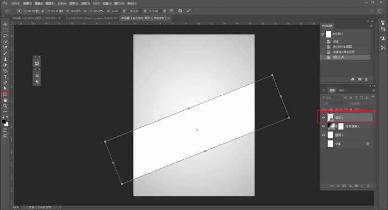Commit transform with the checkmark icon
This screenshot has height=210, width=388.
tap(188, 11)
